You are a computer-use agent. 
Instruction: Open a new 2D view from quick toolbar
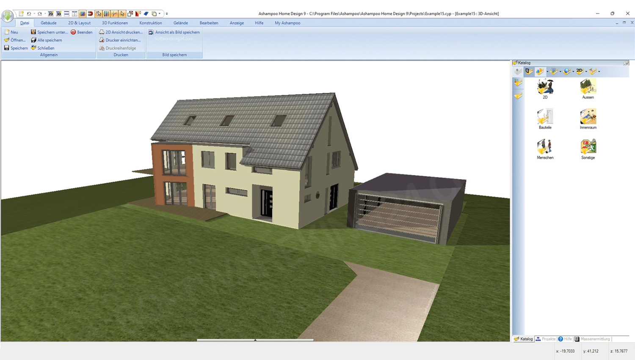(x=51, y=14)
